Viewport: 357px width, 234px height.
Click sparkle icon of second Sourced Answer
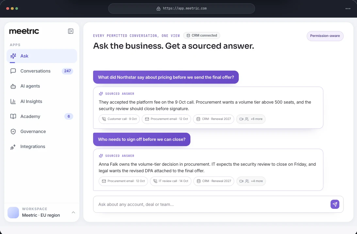click(x=101, y=156)
